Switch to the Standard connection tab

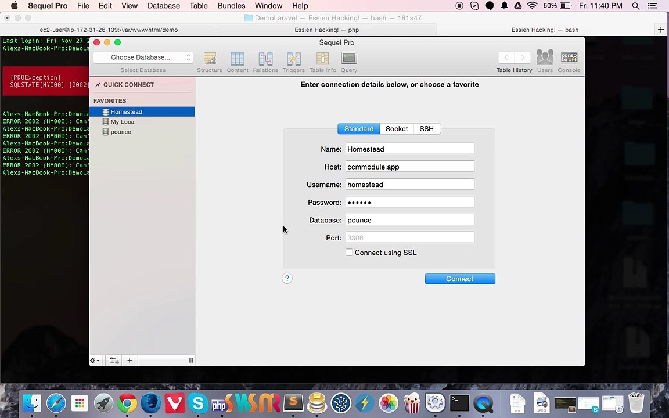358,129
